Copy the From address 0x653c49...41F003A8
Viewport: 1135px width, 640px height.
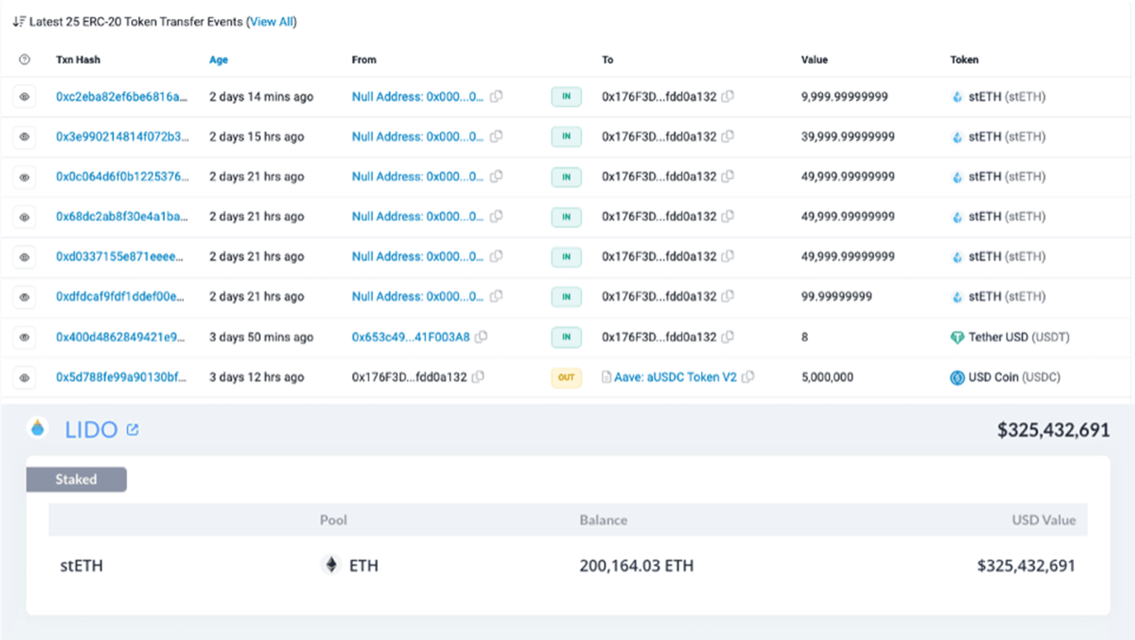click(481, 337)
